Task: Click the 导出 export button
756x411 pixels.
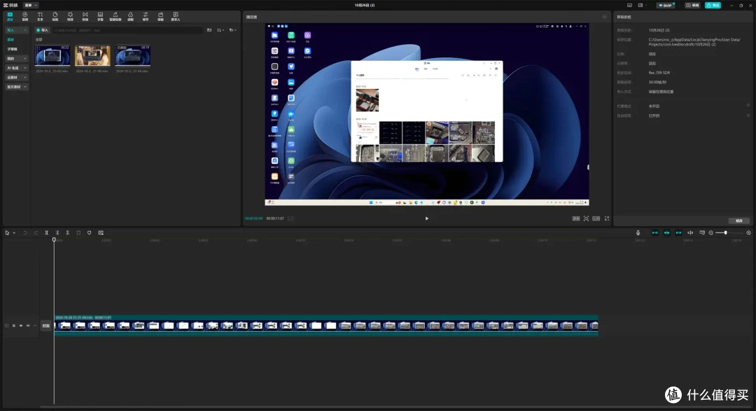Action: 713,6
